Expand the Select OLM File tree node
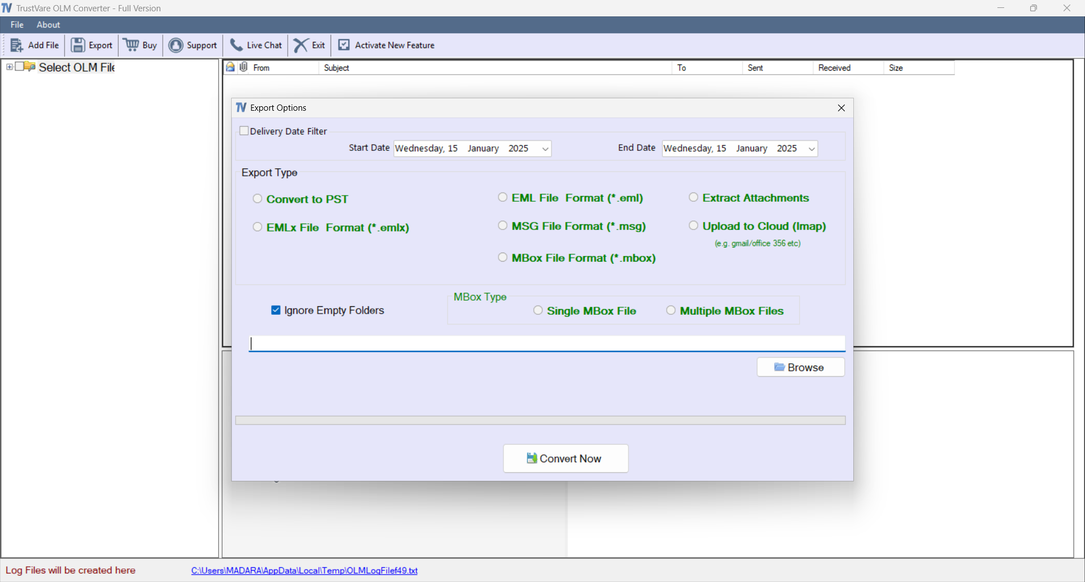The image size is (1085, 582). point(10,67)
